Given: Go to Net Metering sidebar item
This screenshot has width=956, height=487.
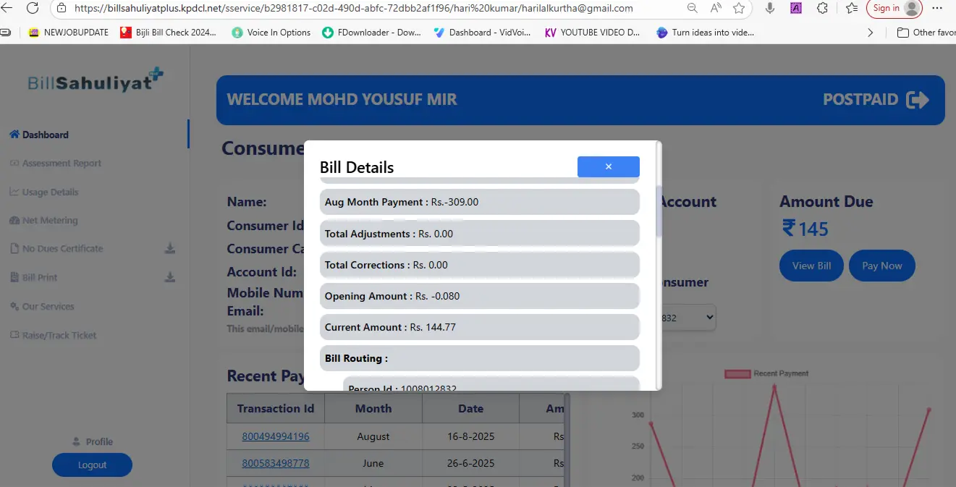Looking at the screenshot, I should [50, 220].
